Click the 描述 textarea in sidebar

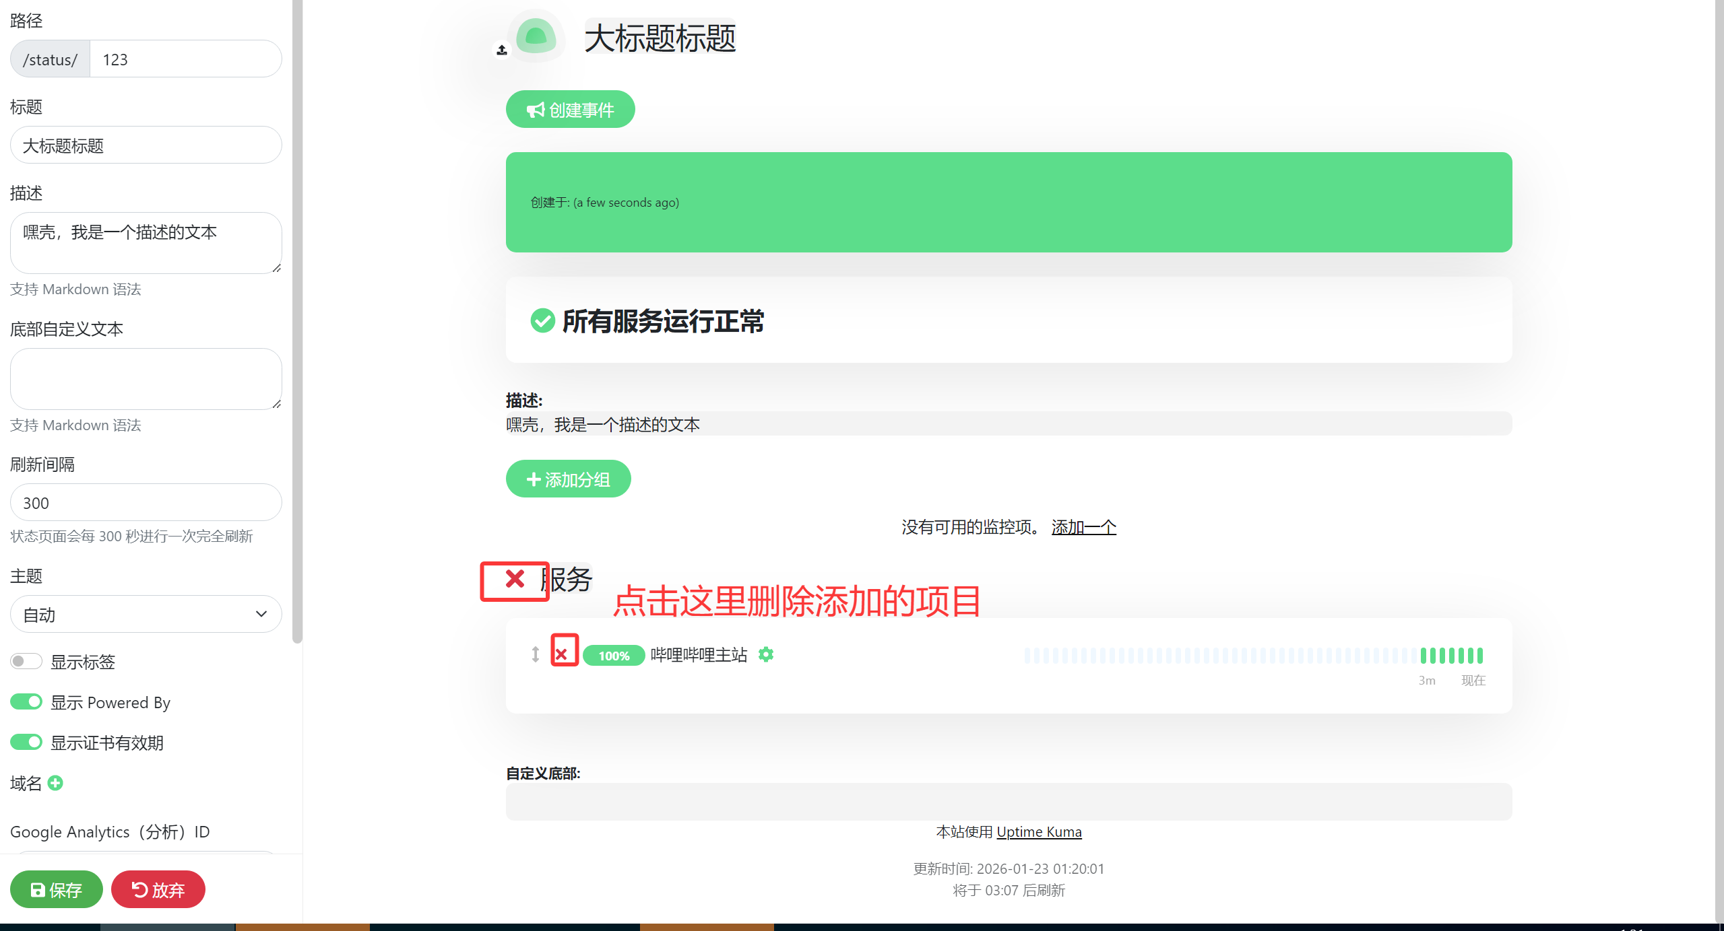coord(146,243)
